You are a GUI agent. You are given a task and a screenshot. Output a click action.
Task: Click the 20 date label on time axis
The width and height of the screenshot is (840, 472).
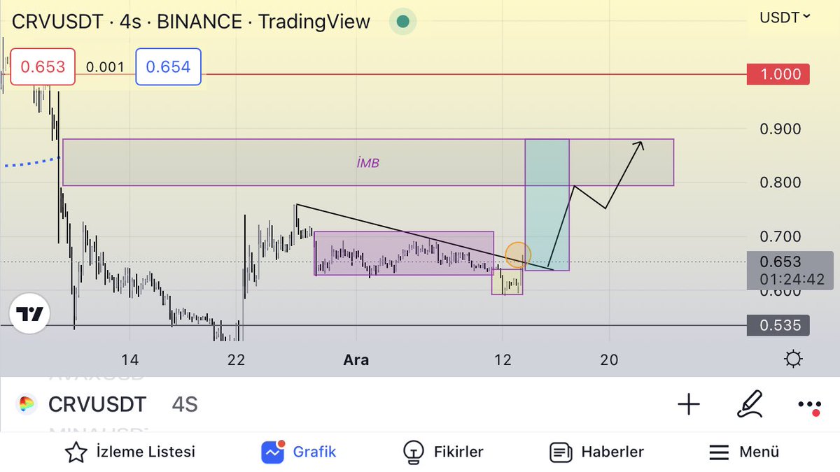(x=609, y=360)
